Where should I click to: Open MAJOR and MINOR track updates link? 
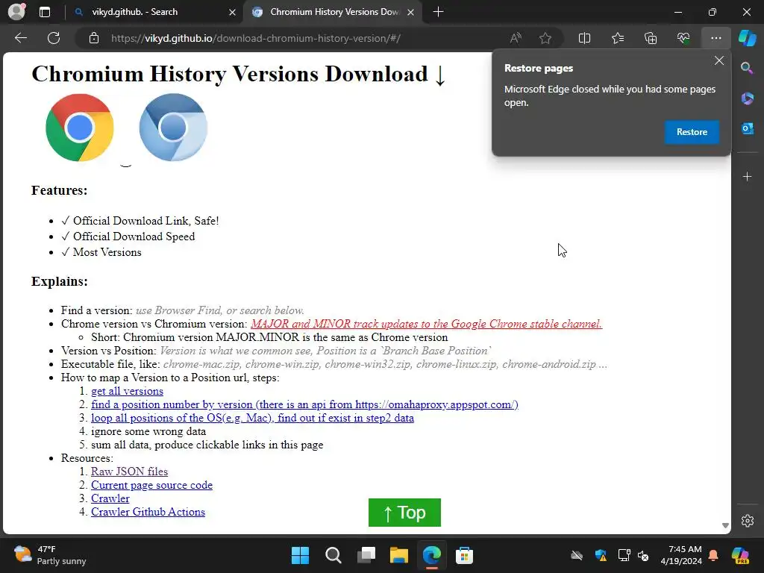(426, 324)
